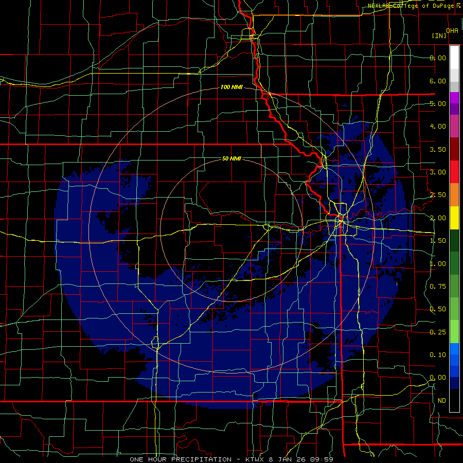Click the 8.00 legend value
Viewport: 463px width, 463px height.
pyautogui.click(x=438, y=58)
